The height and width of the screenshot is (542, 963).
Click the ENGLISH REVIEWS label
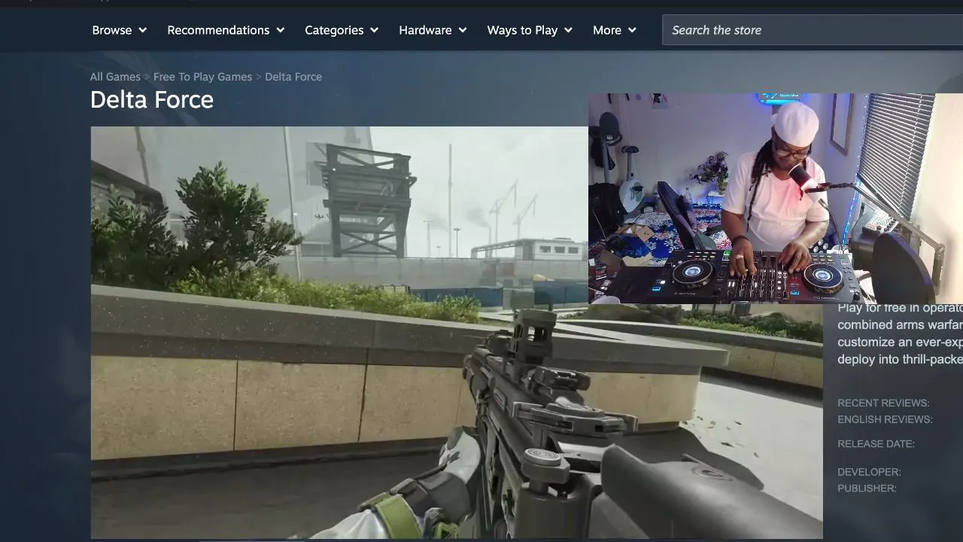[x=885, y=419]
